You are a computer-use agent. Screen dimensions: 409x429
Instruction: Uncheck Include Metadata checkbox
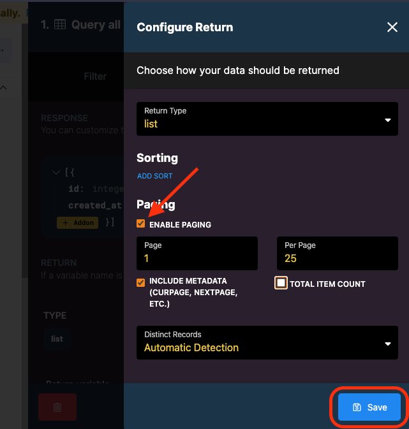(x=141, y=282)
